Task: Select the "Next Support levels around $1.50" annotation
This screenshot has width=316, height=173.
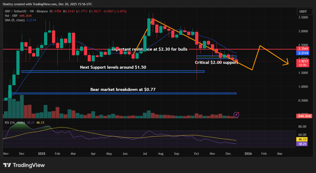Action: (113, 67)
